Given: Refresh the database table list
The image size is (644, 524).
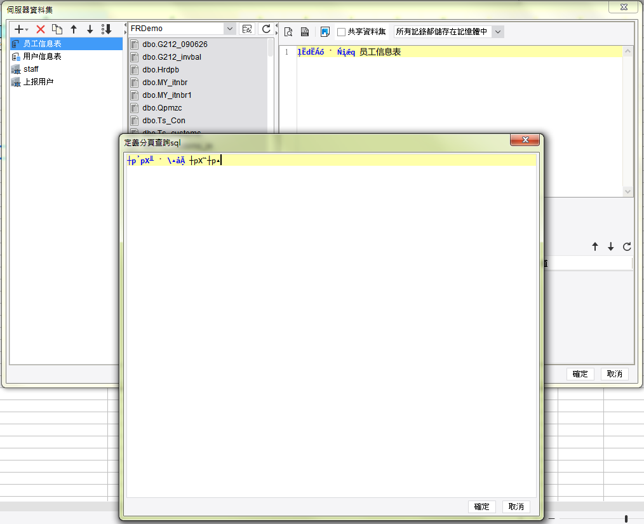Looking at the screenshot, I should click(x=266, y=29).
